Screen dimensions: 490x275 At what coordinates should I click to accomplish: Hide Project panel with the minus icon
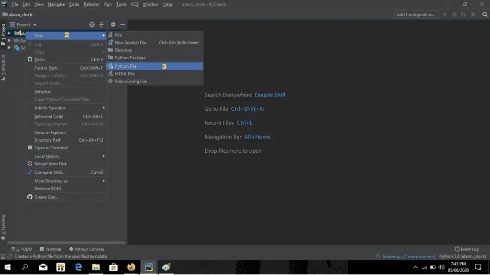coord(122,24)
